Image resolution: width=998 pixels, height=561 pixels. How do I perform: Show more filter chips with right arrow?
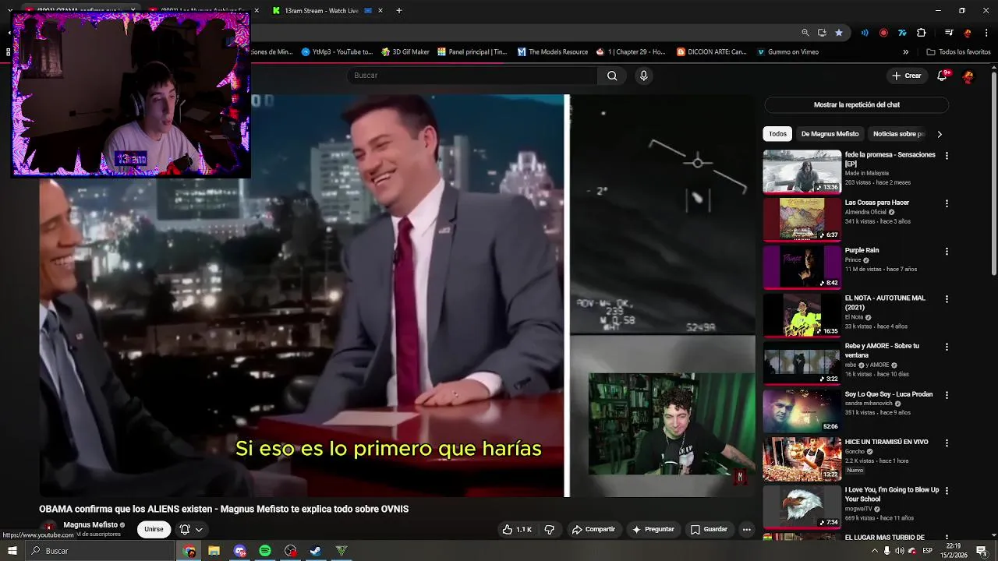click(940, 134)
